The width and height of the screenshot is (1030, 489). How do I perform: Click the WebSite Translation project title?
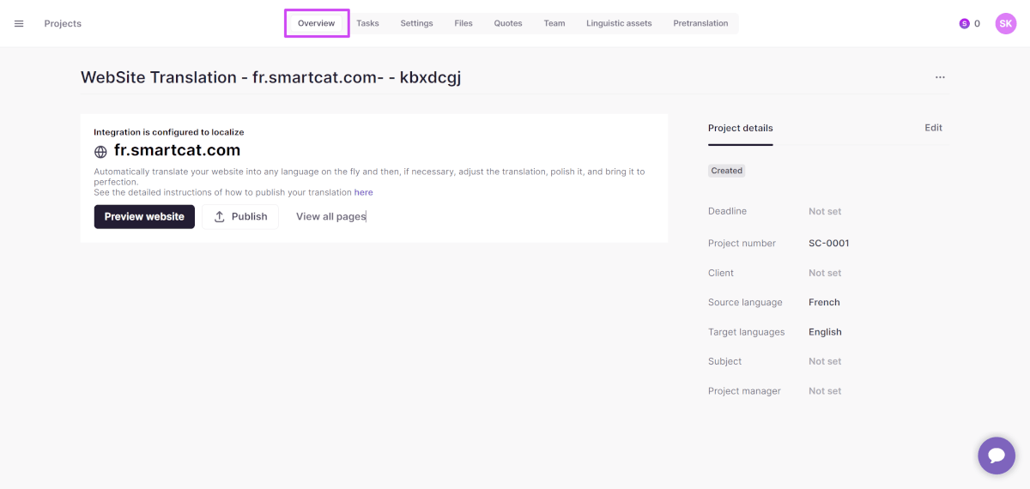pos(270,77)
